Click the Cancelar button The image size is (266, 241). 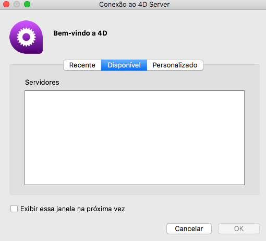coord(189,228)
